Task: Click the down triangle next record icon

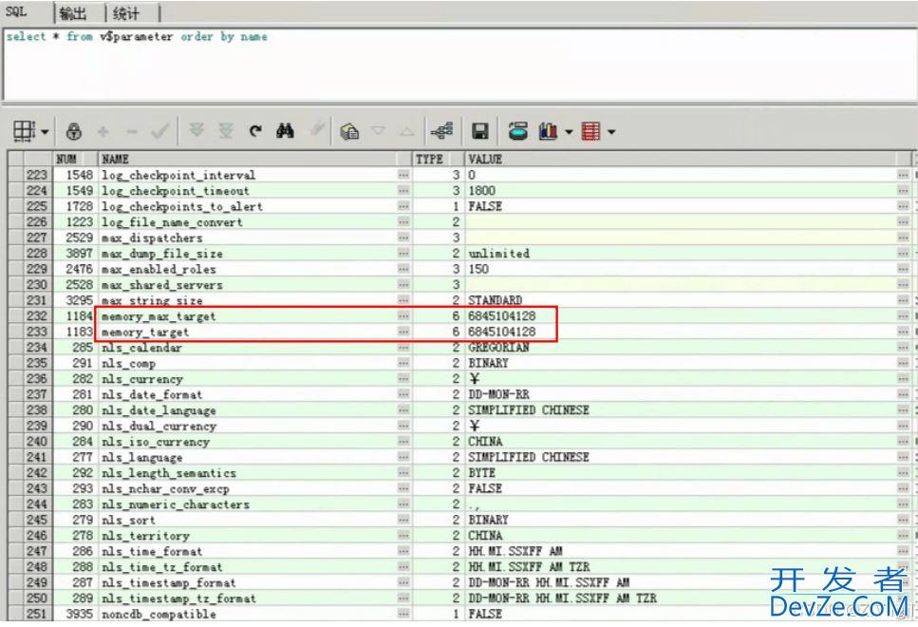Action: (x=379, y=131)
